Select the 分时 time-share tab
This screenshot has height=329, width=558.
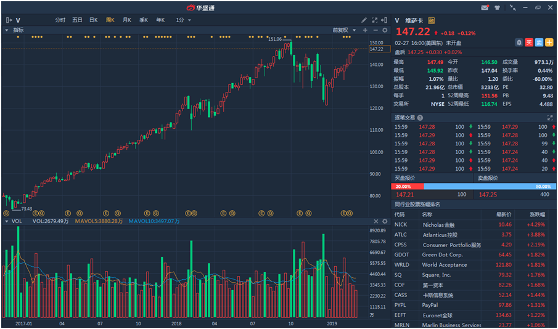point(60,20)
